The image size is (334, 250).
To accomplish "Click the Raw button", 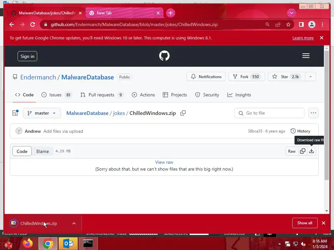I will 292,151.
